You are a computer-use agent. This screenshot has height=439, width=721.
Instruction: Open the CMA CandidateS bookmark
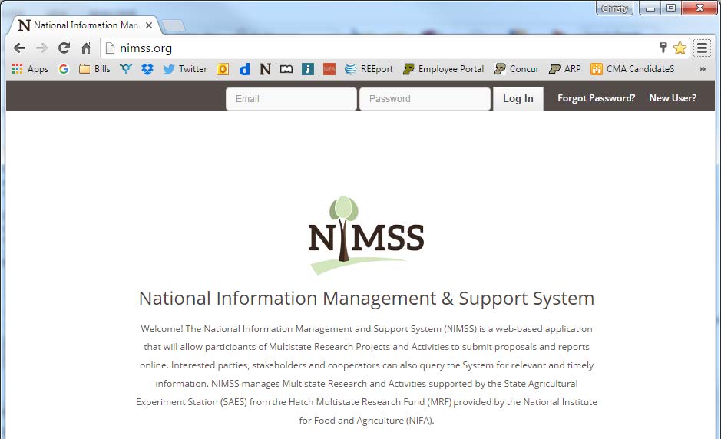click(x=632, y=69)
